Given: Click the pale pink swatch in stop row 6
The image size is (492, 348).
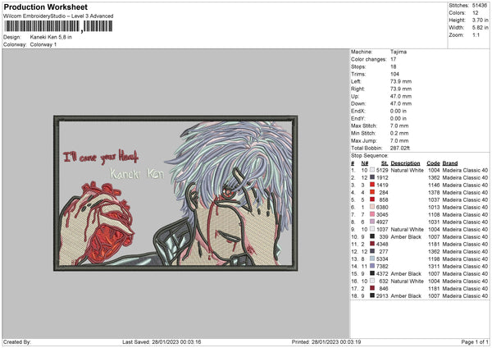Looking at the screenshot, I should click(372, 207).
